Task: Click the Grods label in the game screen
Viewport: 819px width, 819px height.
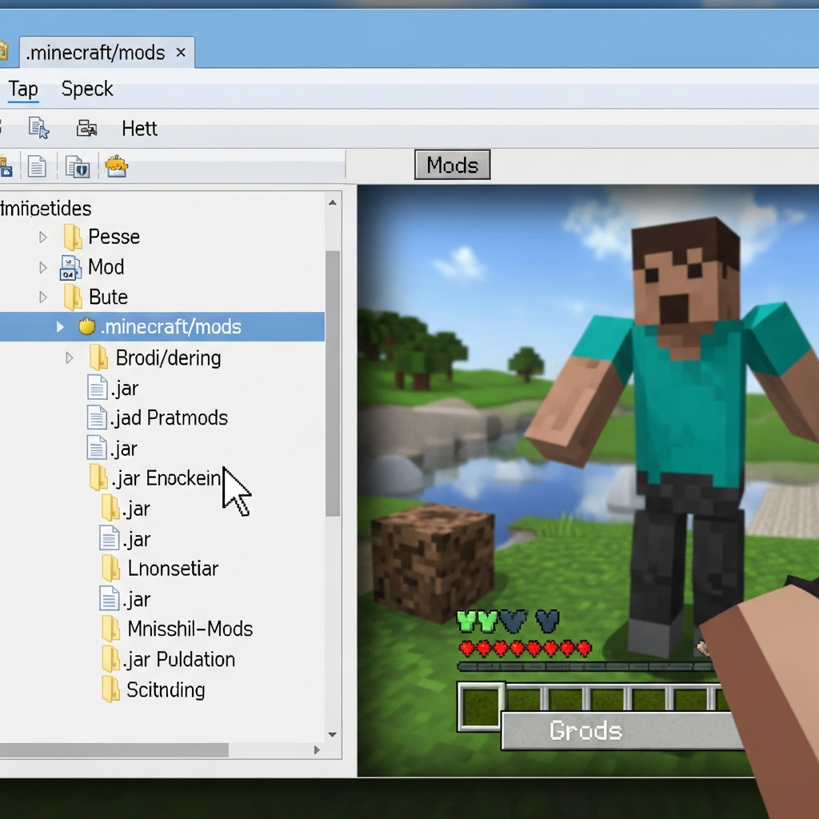Action: pyautogui.click(x=586, y=730)
